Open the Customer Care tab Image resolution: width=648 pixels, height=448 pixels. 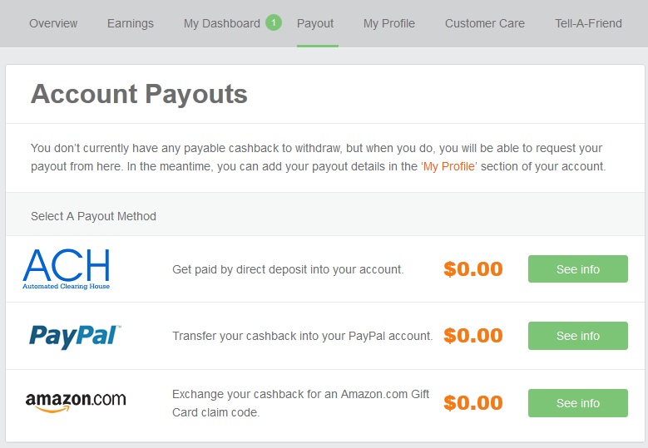(x=485, y=23)
